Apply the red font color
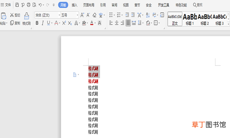Screen dimensions: 230x138 pos(92,23)
